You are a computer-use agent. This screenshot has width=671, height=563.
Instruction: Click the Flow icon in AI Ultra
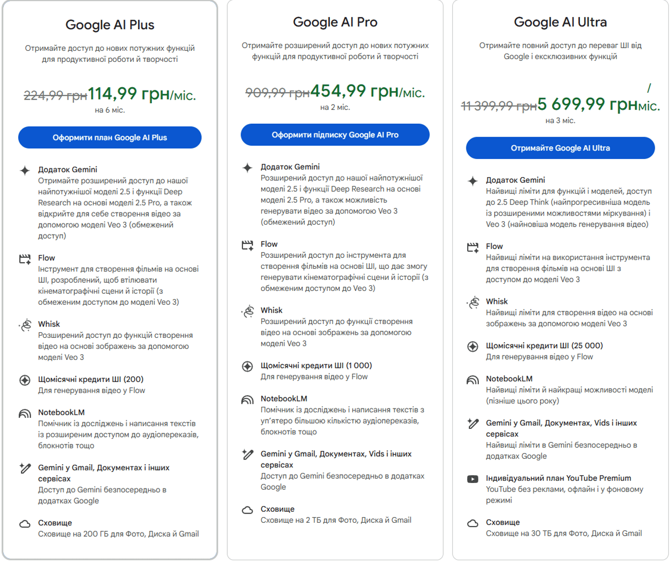tap(473, 247)
